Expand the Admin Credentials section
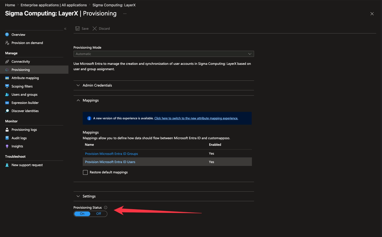The image size is (382, 237). tap(164, 85)
